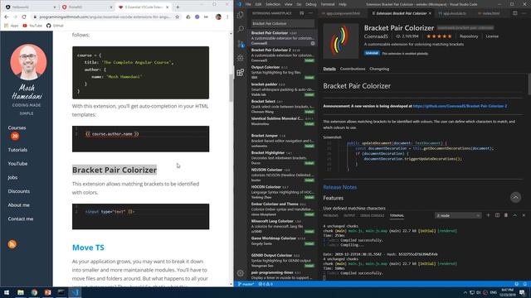Open the Release Notes link
This screenshot has width=531, height=298.
pos(339,187)
